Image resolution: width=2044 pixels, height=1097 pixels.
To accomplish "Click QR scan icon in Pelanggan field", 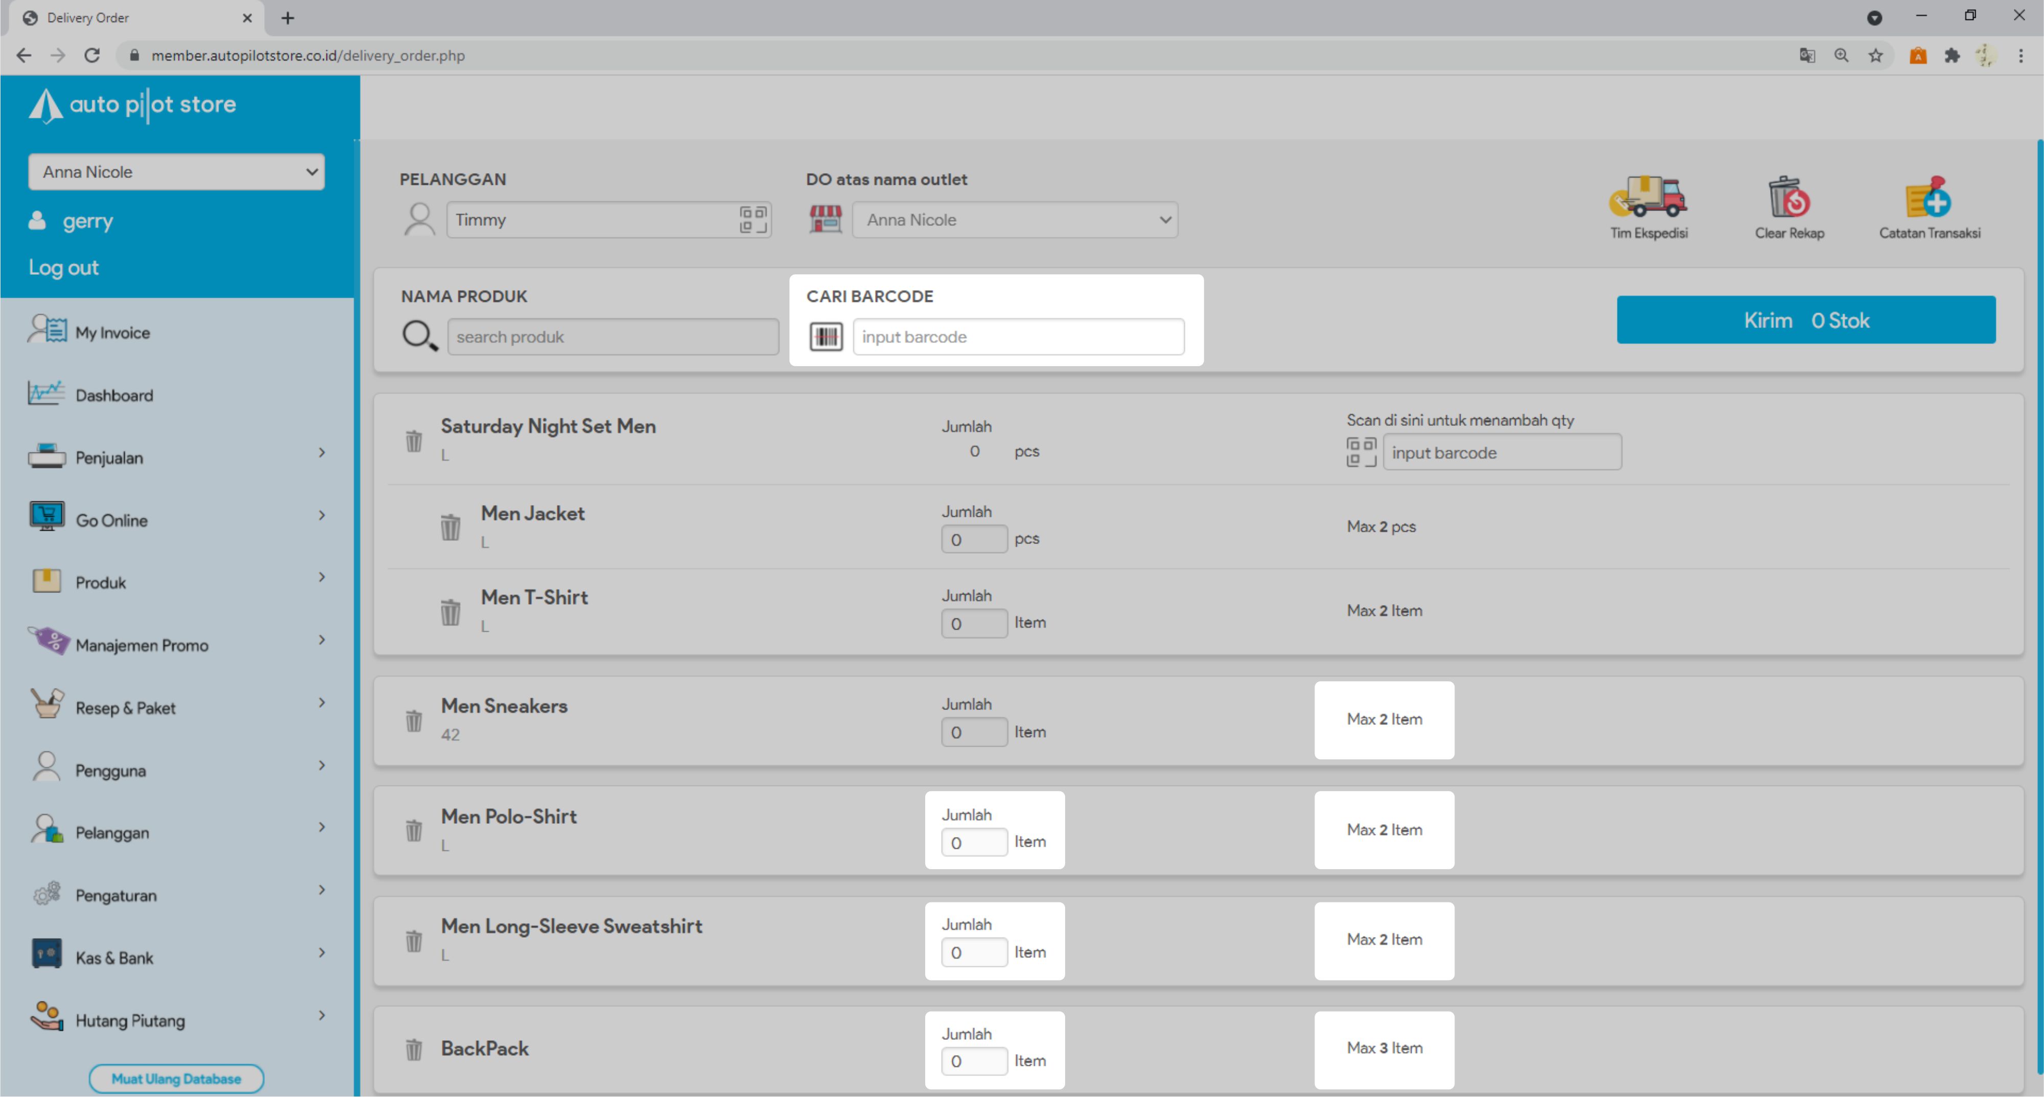I will 752,220.
